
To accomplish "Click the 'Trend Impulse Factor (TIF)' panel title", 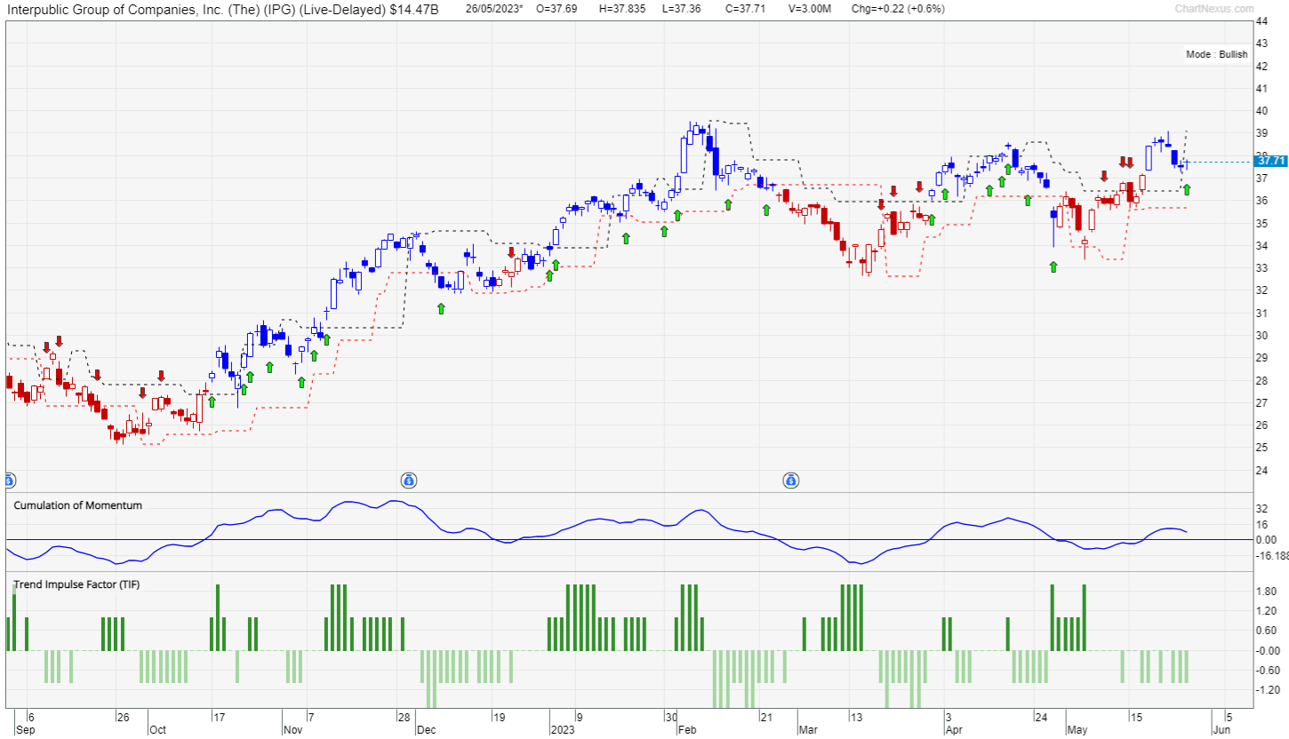I will coord(76,584).
